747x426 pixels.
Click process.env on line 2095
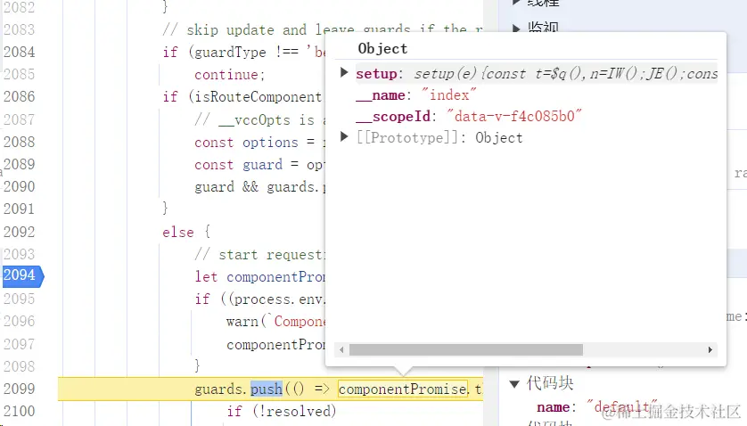[279, 299]
